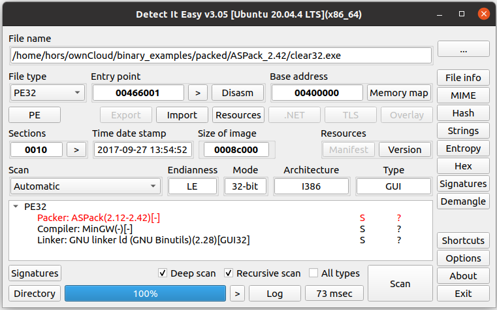Click the large Scan button

[x=400, y=283]
